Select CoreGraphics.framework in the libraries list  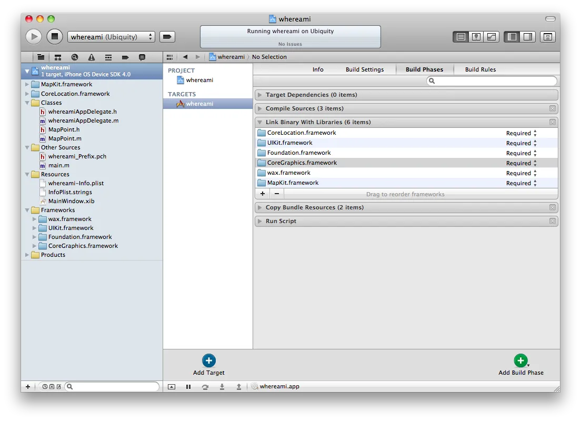pos(406,163)
